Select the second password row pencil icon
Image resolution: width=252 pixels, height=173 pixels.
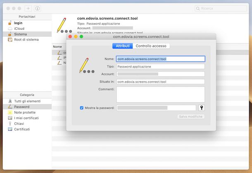[x=59, y=58]
